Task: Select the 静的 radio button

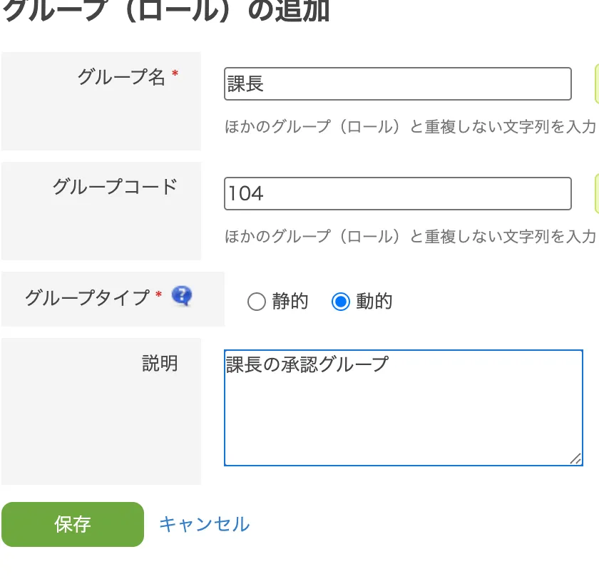Action: [x=256, y=302]
